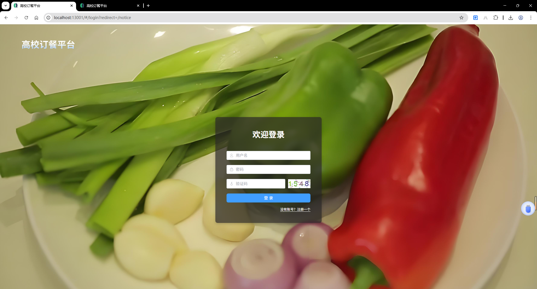This screenshot has height=289, width=537.
Task: Click the 用户名 username input field
Action: pos(268,155)
